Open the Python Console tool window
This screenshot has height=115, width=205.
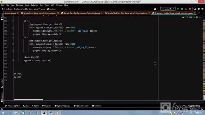coord(81,106)
